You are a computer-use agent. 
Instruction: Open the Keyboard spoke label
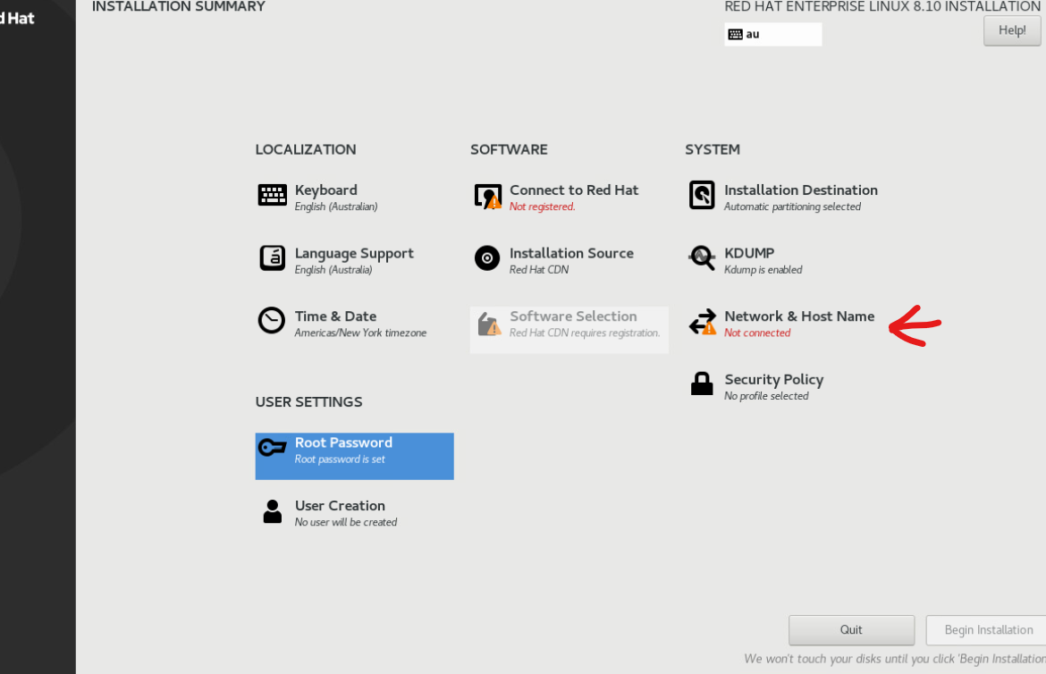tap(326, 190)
